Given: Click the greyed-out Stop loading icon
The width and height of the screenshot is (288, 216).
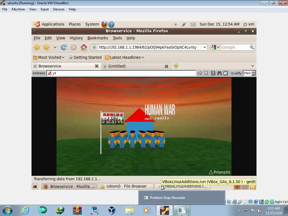Looking at the screenshot, I should [x=74, y=47].
